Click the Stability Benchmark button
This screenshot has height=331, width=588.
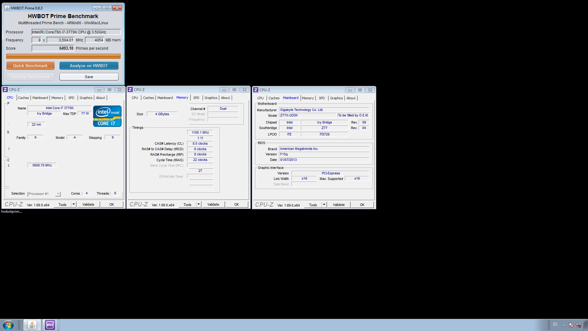[30, 77]
